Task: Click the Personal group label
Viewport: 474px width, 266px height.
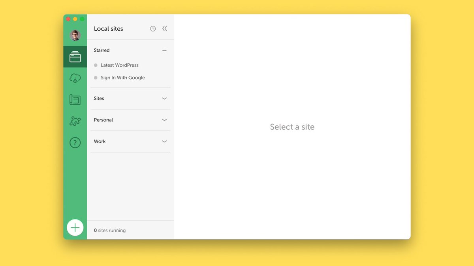Action: (103, 120)
